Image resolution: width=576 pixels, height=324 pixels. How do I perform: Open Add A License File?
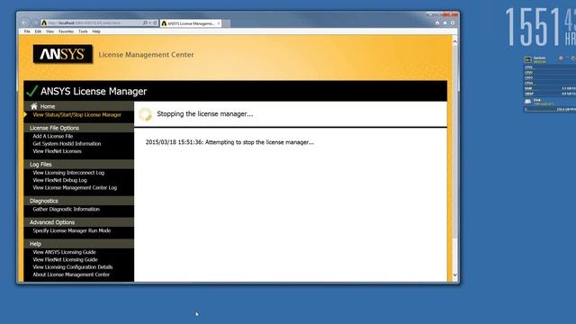(53, 136)
